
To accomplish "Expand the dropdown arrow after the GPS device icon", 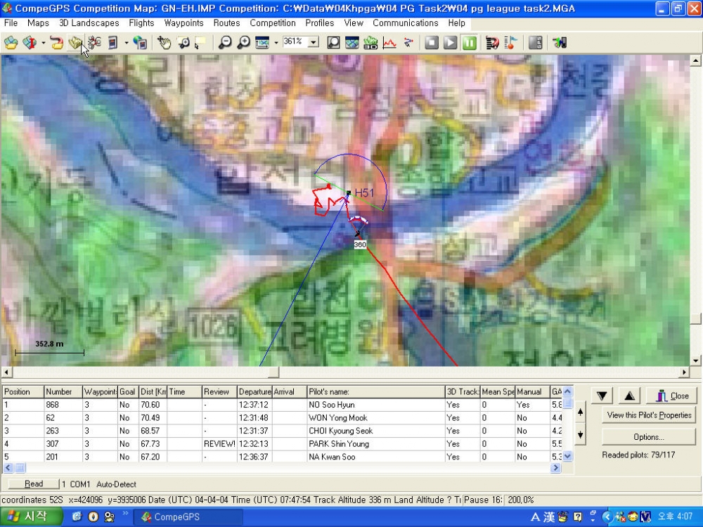I will click(127, 43).
